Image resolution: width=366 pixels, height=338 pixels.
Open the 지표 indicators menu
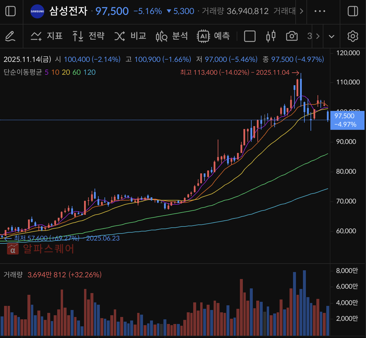(47, 36)
